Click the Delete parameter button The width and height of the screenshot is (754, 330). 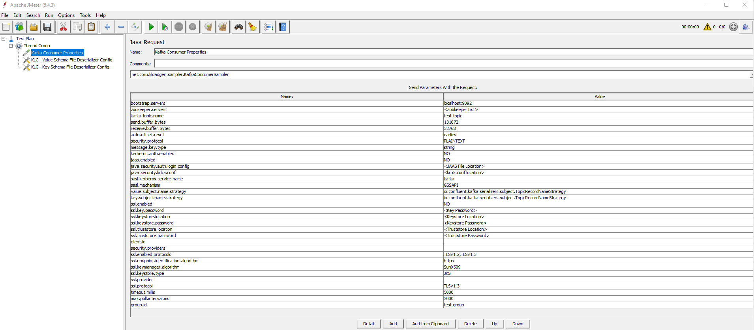click(470, 324)
